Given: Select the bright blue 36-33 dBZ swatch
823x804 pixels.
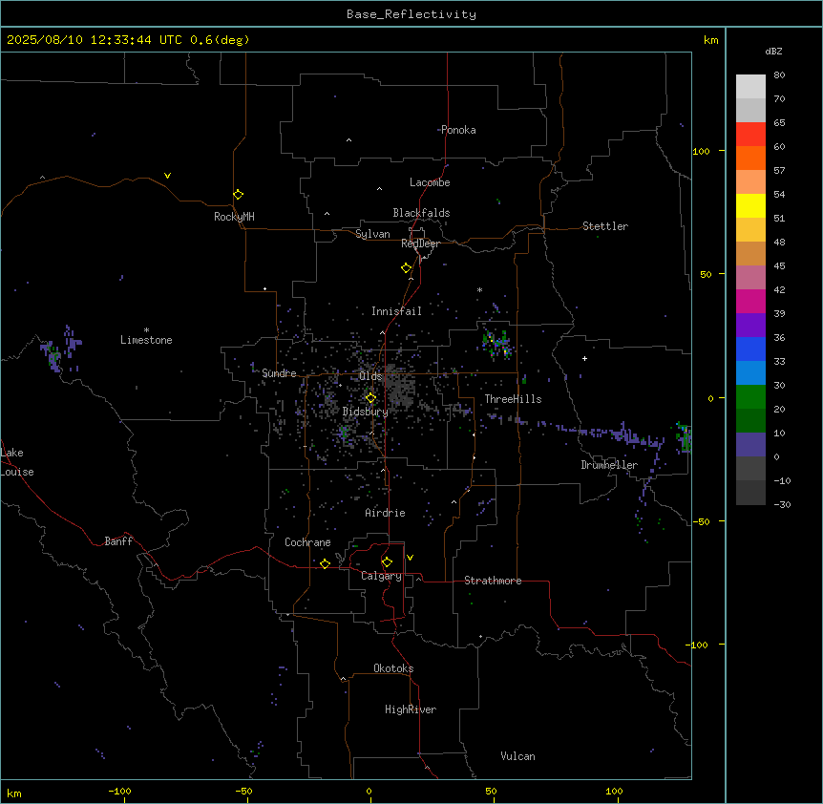Looking at the screenshot, I should tap(750, 349).
